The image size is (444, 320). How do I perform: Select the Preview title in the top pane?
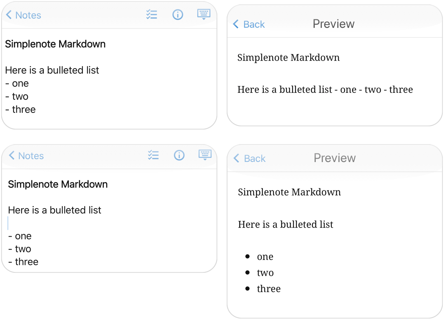tap(334, 23)
